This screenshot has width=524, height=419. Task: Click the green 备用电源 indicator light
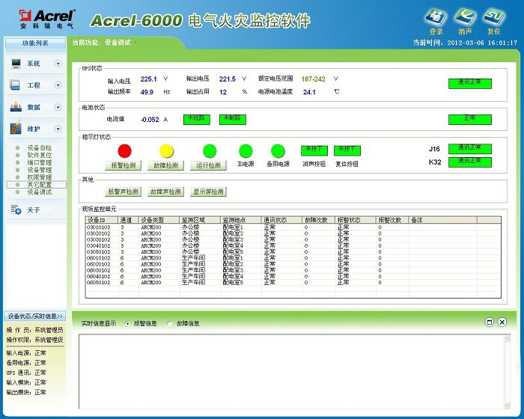tap(278, 150)
